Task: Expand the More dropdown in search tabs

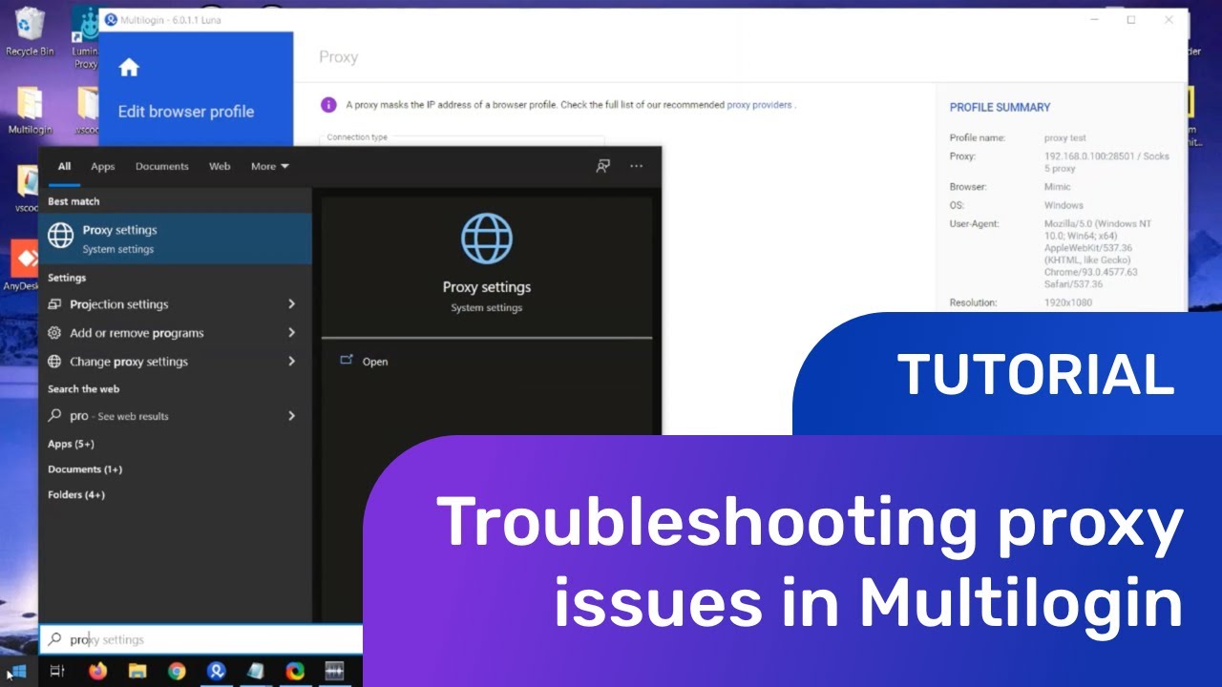Action: click(x=270, y=166)
